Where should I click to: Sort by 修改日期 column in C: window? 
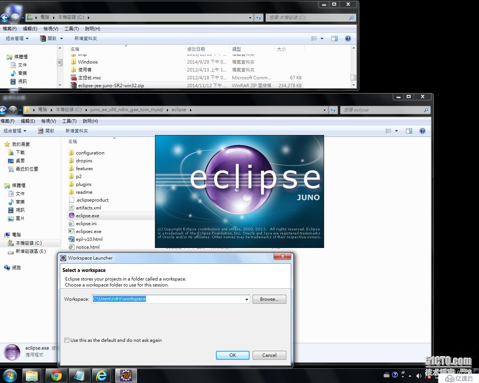pos(196,49)
